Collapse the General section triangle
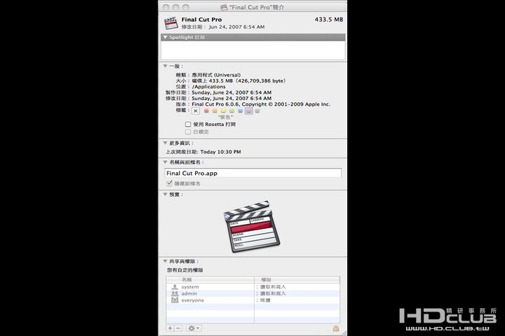Image resolution: width=505 pixels, height=336 pixels. tap(166, 66)
